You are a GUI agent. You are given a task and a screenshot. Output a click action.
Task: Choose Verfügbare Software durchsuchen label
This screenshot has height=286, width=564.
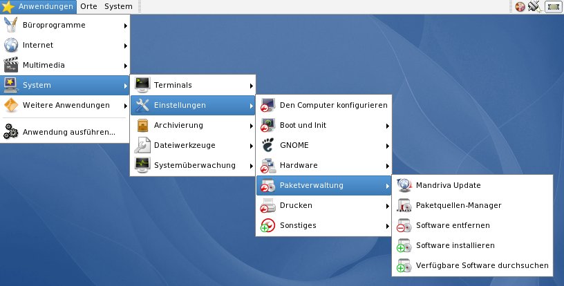pos(482,265)
